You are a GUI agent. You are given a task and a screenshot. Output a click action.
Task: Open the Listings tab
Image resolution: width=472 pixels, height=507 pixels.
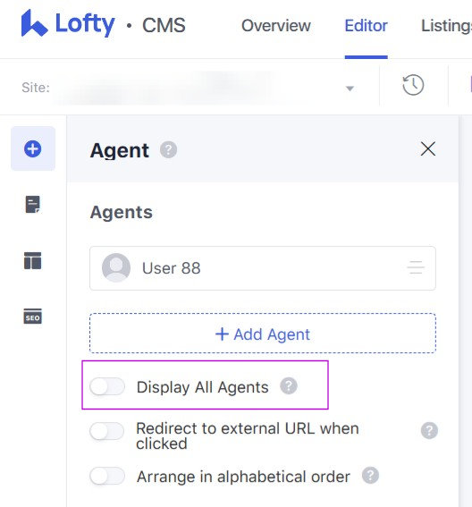(x=446, y=26)
